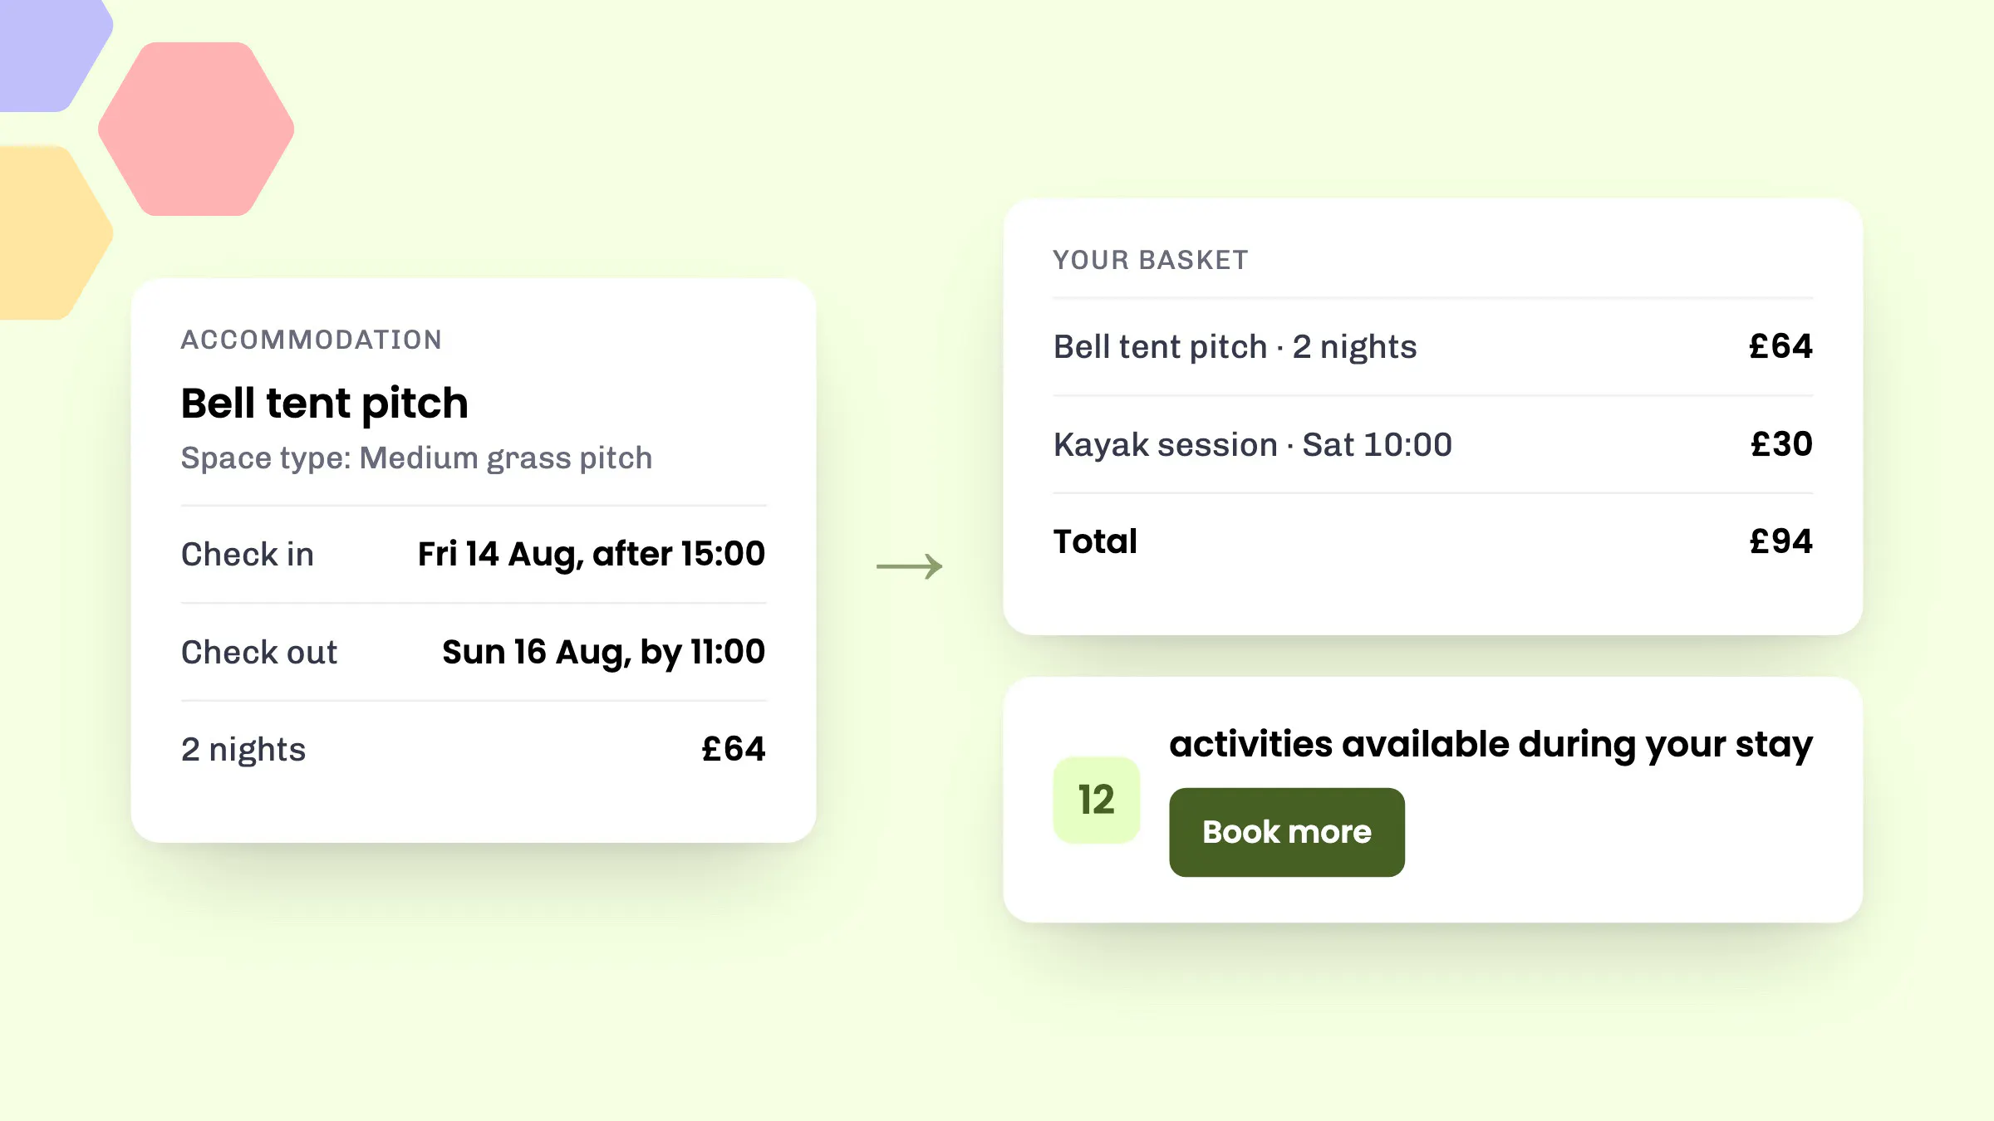1994x1121 pixels.
Task: Select the Kayak session basket item
Action: pyautogui.click(x=1433, y=445)
